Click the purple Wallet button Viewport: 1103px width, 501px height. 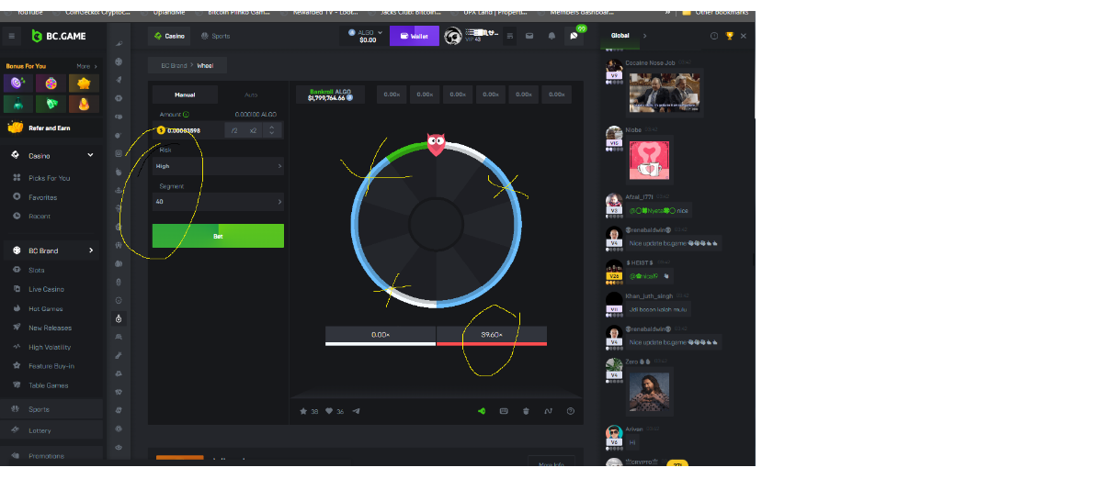pos(414,36)
